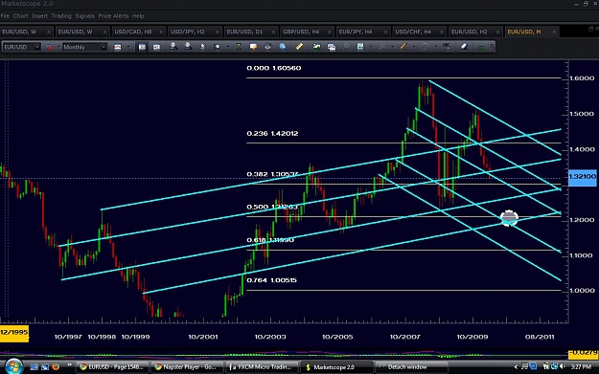Click the 1.32100 current price label
The image size is (599, 374).
coord(582,177)
